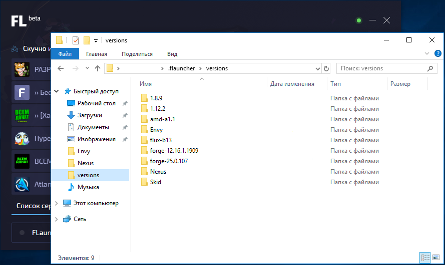Open Envy folder in navigation pane

click(x=84, y=151)
